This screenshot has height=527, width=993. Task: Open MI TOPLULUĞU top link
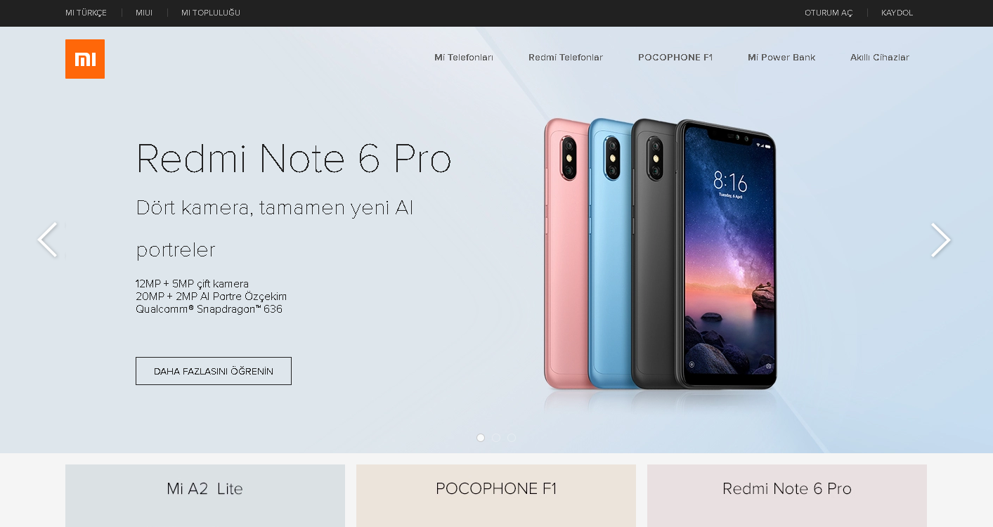(x=211, y=13)
